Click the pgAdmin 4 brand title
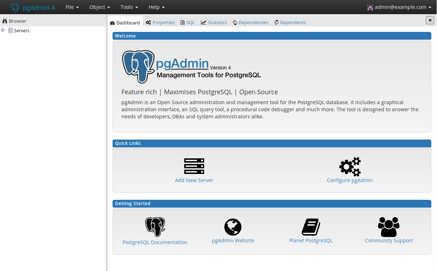Viewport: 437px width, 271px height. click(x=39, y=7)
